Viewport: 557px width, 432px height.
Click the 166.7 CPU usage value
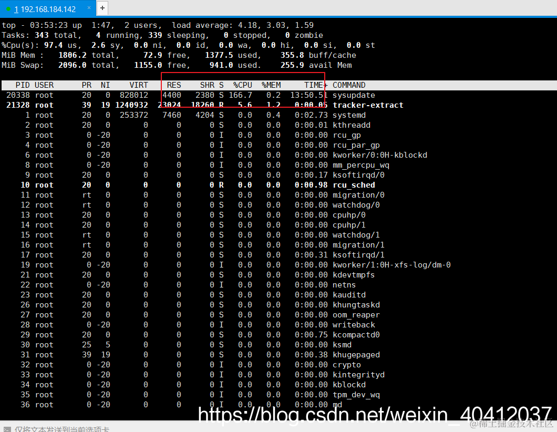(x=241, y=95)
